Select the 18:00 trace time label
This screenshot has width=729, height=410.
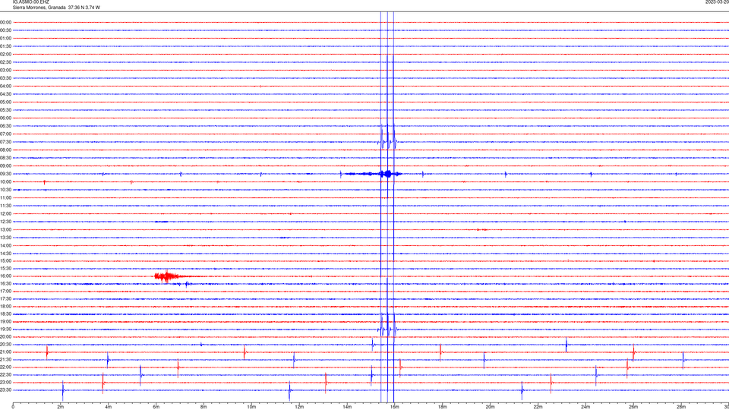(5, 306)
